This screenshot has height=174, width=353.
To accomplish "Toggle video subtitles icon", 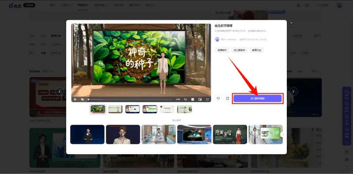I will point(193,100).
